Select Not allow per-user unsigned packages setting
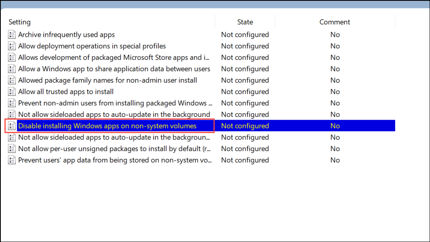This screenshot has height=242, width=430. click(x=114, y=149)
